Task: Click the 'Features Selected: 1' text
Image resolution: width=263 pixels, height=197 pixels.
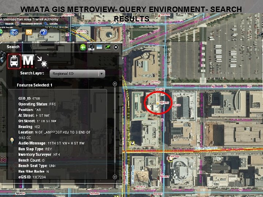Action: tap(35, 85)
